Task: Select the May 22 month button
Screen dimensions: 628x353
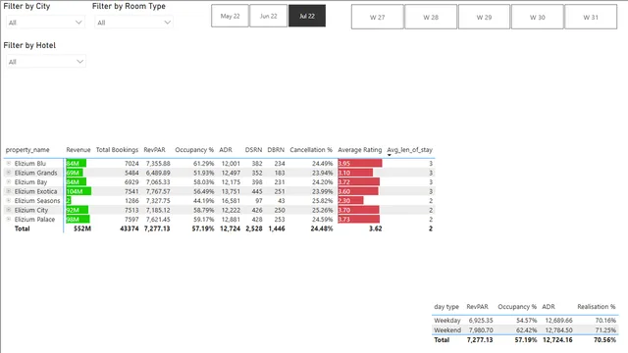Action: [x=230, y=16]
